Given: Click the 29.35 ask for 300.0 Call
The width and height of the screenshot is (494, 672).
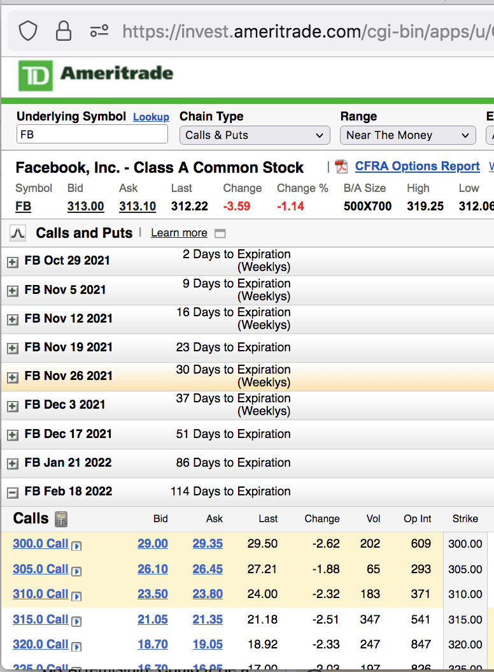Looking at the screenshot, I should click(208, 544).
